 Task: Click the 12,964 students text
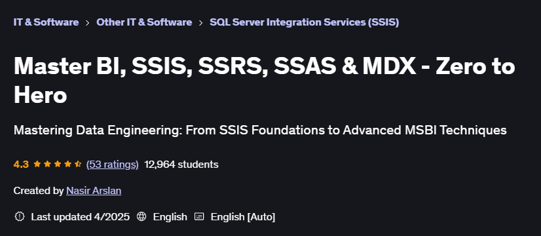tap(181, 165)
